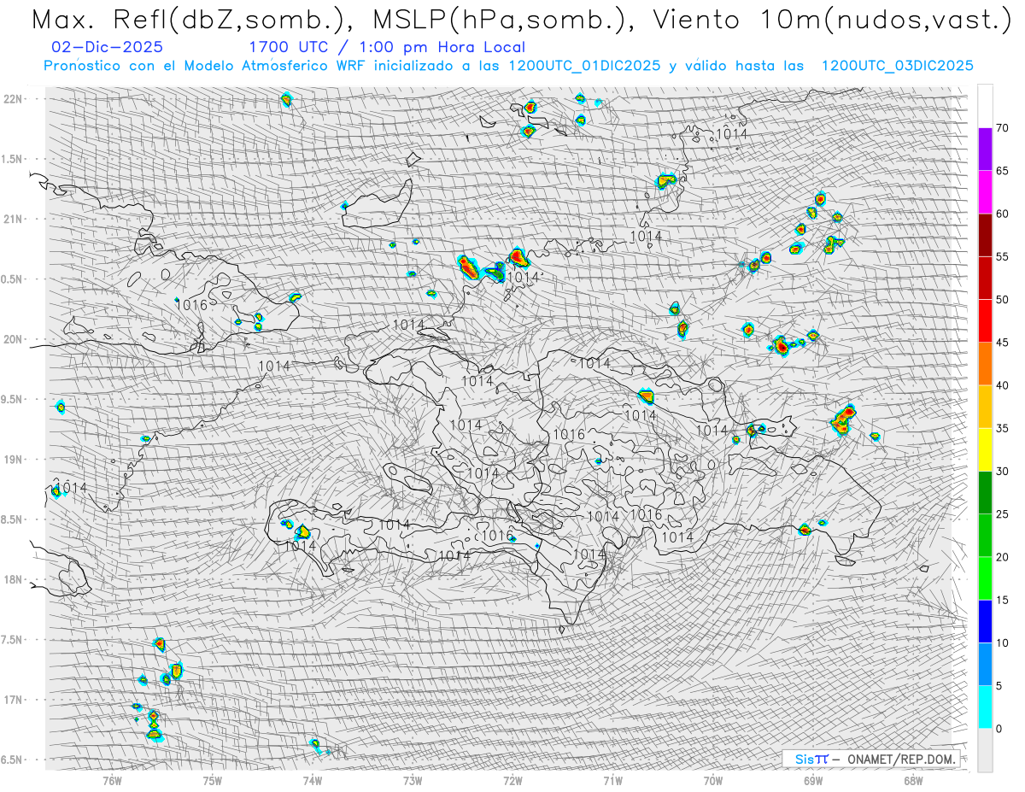Click the 'Viento 10m(nudos,vast.)' title text
Image resolution: width=1025 pixels, height=792 pixels.
click(834, 21)
